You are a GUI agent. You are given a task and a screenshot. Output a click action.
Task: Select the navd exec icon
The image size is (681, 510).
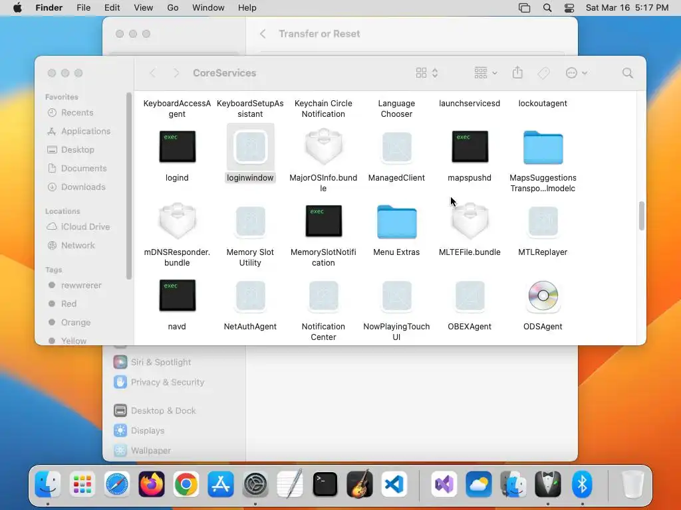pos(177,296)
